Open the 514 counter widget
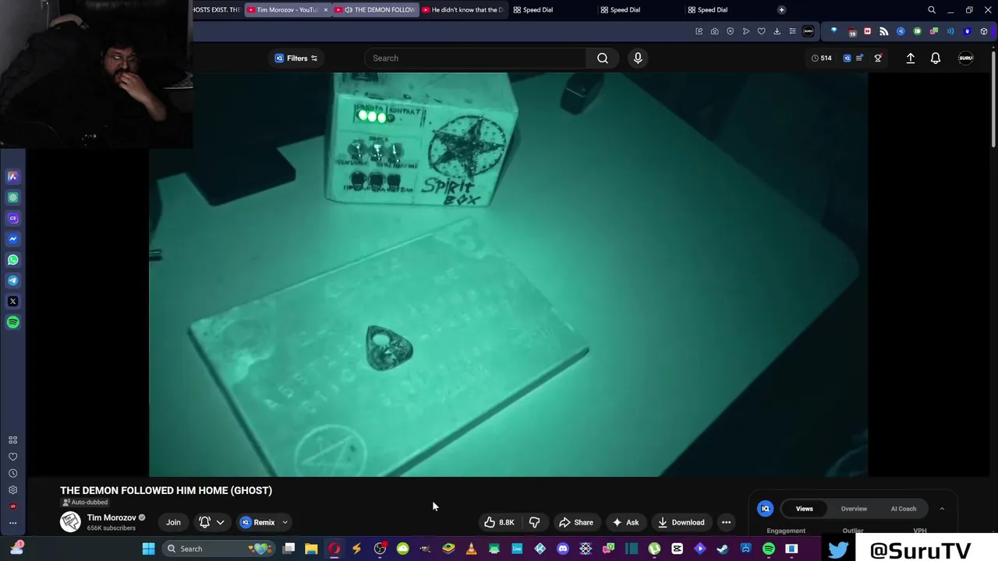Screen dimensions: 998x561 pyautogui.click(x=821, y=58)
